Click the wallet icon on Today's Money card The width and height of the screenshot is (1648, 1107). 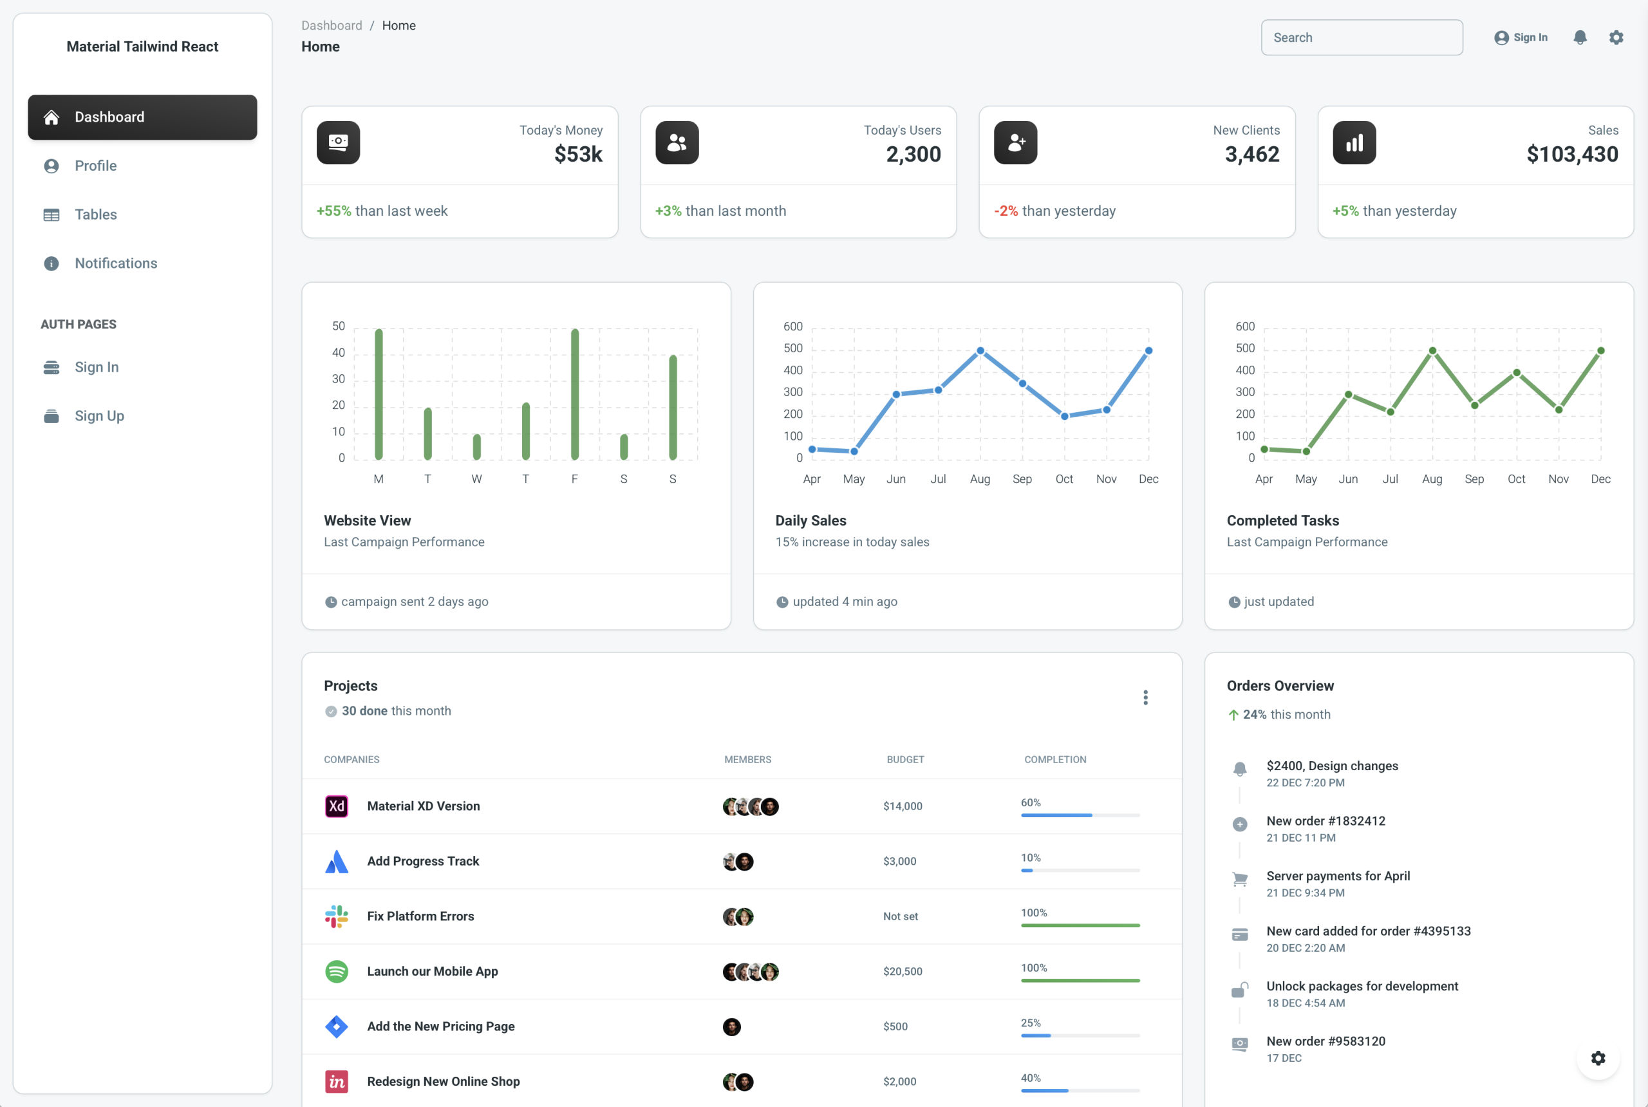pos(338,142)
